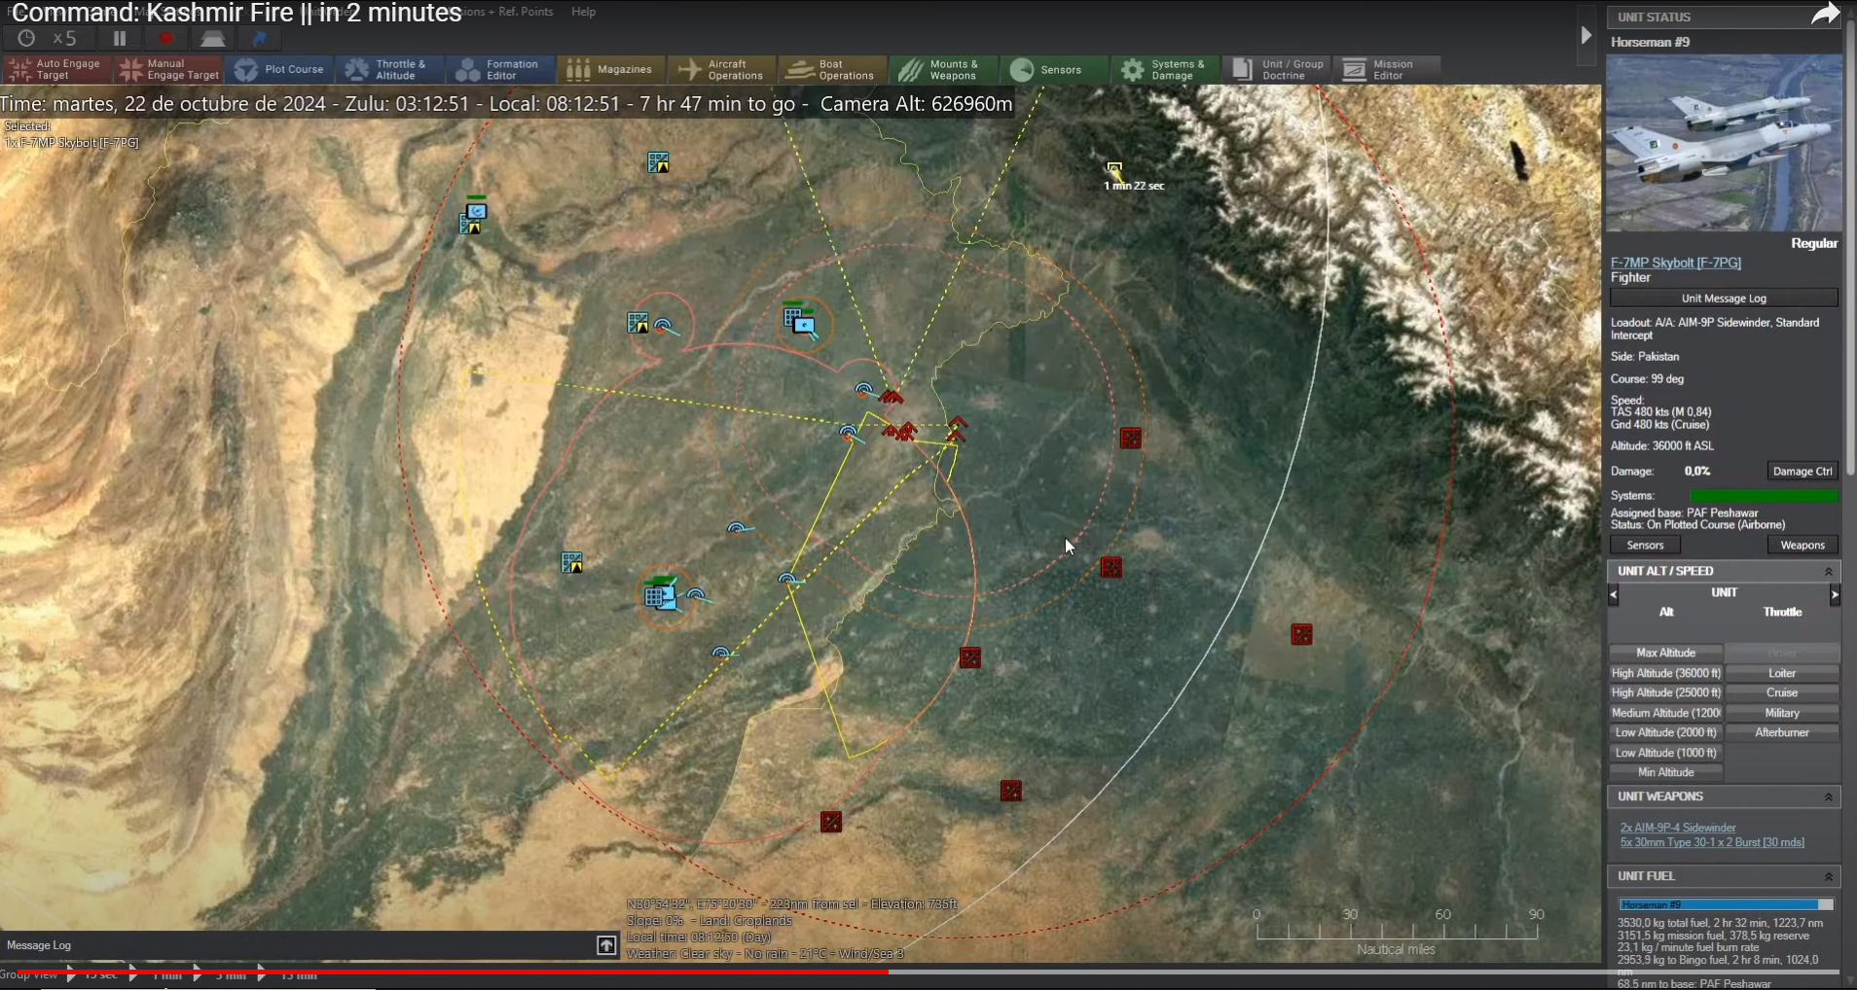Open Boat Operations
This screenshot has width=1857, height=990.
pos(833,69)
